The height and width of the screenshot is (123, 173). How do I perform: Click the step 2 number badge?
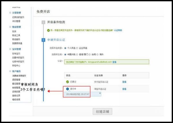[43, 40]
